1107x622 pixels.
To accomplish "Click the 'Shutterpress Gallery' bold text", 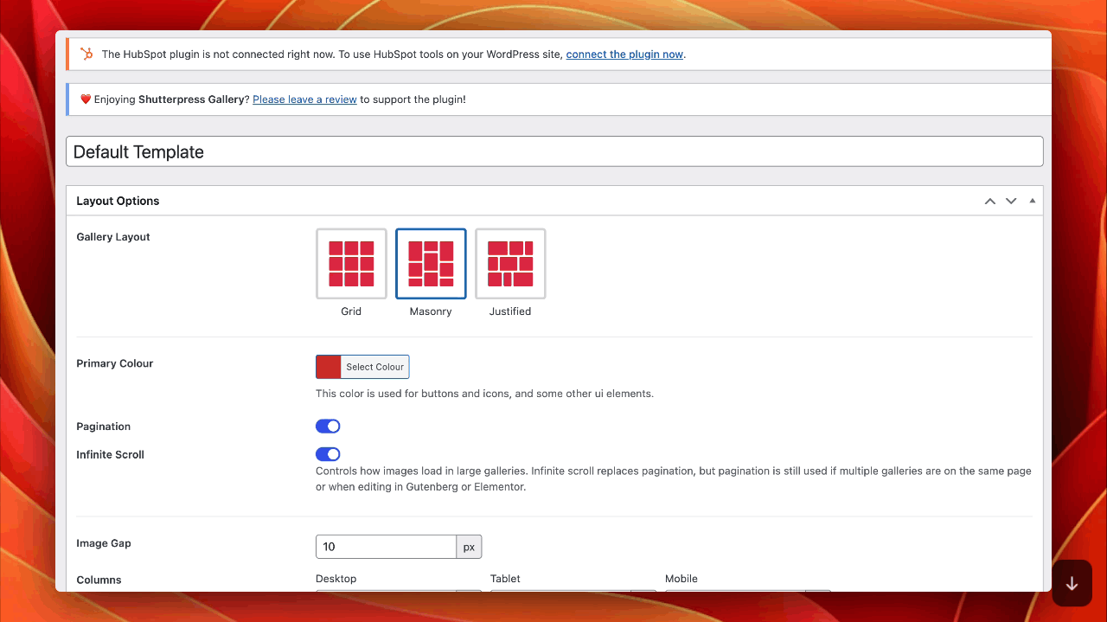I will pos(192,99).
